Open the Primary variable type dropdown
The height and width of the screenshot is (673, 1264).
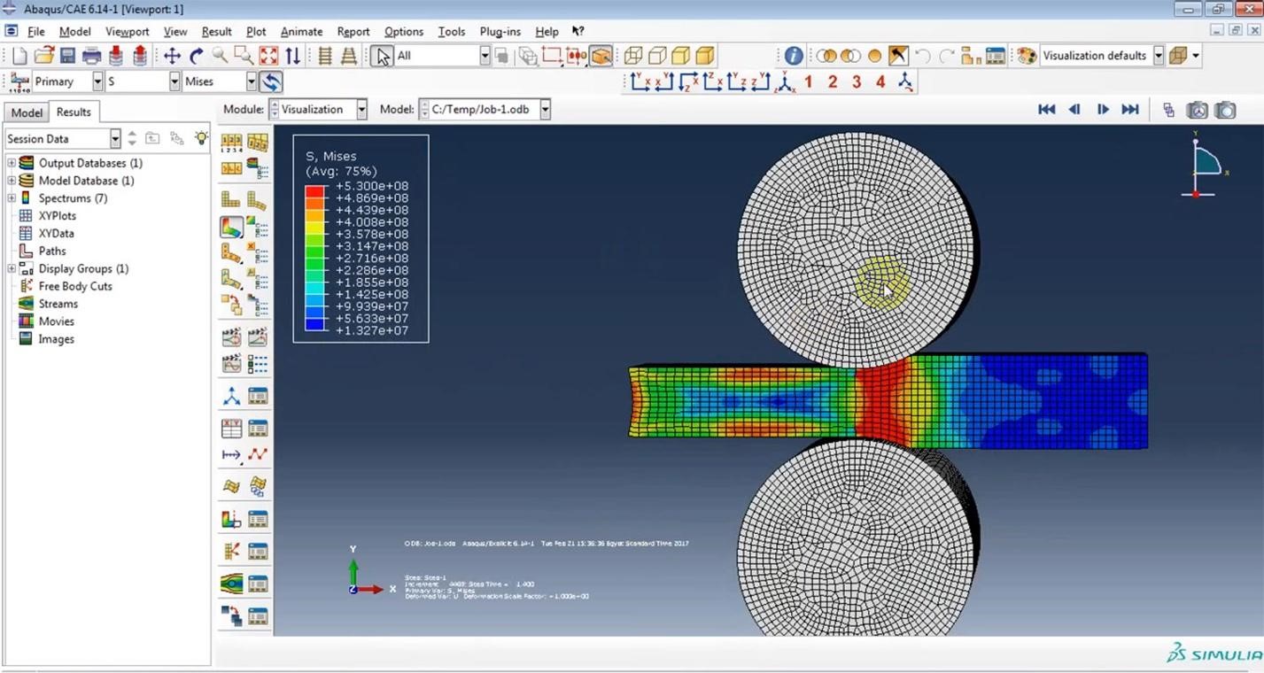click(97, 81)
